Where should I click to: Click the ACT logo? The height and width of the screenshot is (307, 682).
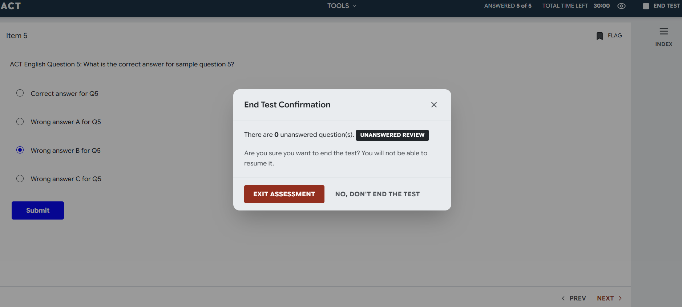[x=11, y=6]
